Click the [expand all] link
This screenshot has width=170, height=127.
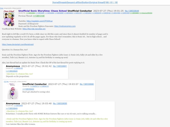(72, 3)
